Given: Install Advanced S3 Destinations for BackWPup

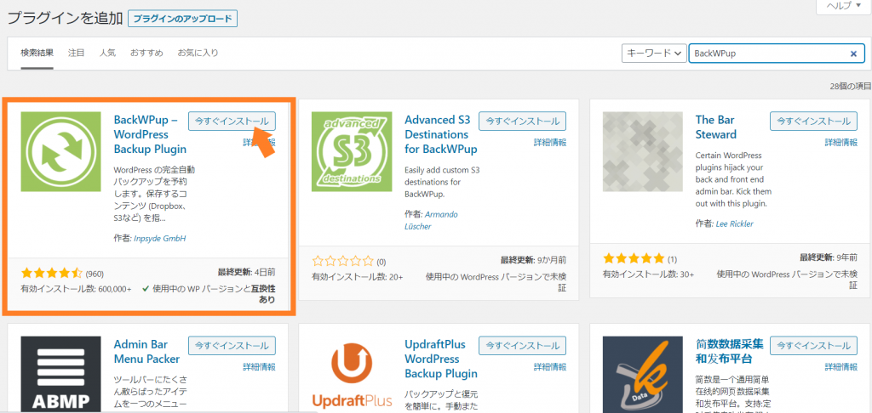Looking at the screenshot, I should point(523,121).
